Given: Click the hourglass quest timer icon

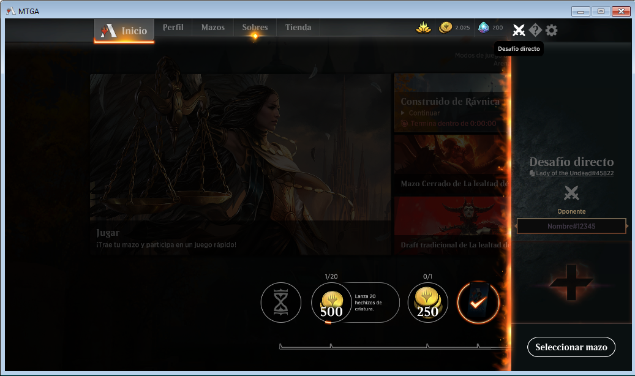Looking at the screenshot, I should coord(281,303).
